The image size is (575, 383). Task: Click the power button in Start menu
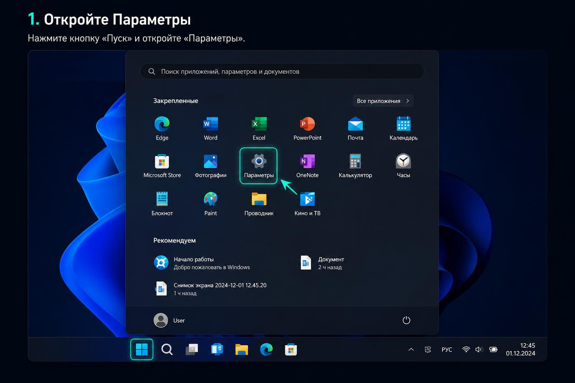click(x=406, y=320)
